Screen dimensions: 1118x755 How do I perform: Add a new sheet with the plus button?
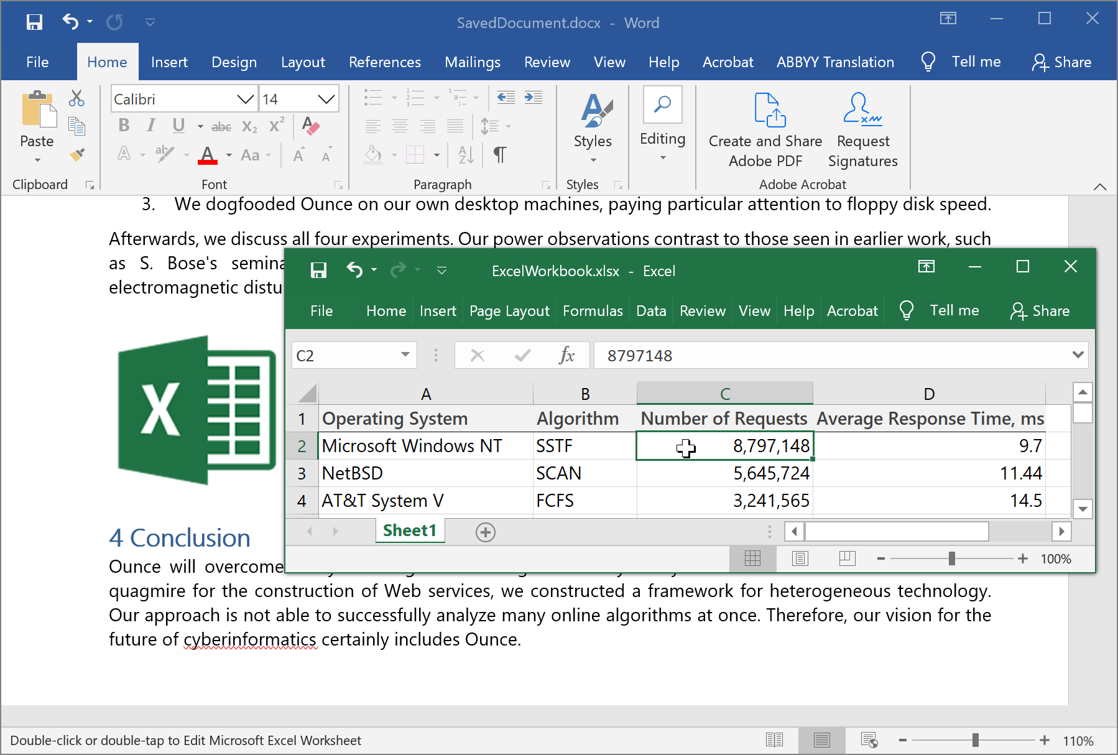485,532
